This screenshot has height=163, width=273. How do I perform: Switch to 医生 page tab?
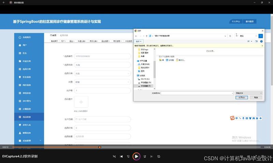[72, 41]
